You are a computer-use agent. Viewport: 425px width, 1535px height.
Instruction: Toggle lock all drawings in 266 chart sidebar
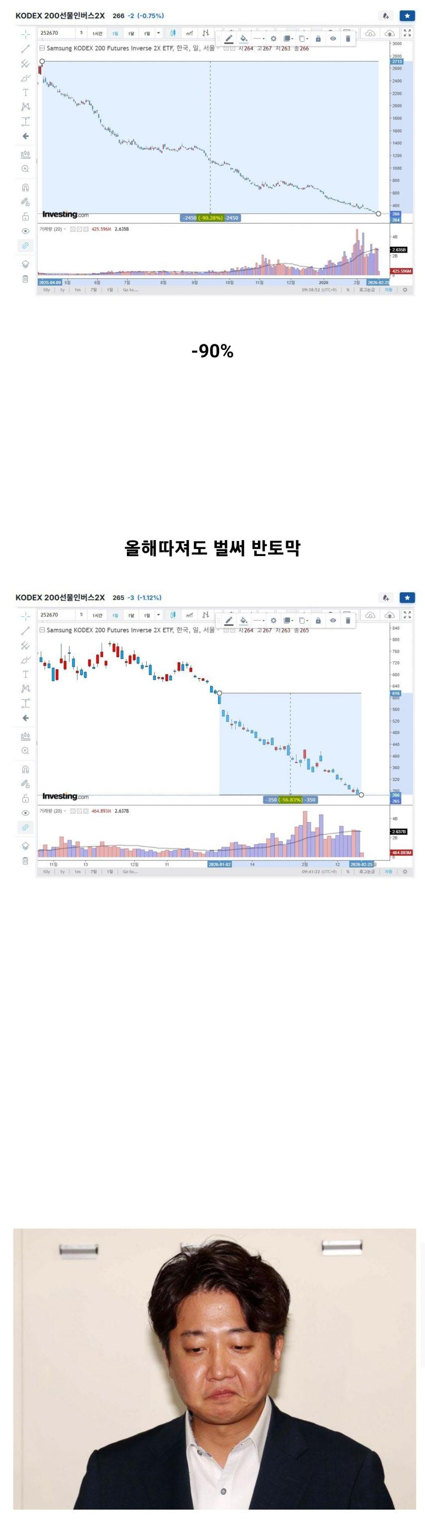(25, 217)
